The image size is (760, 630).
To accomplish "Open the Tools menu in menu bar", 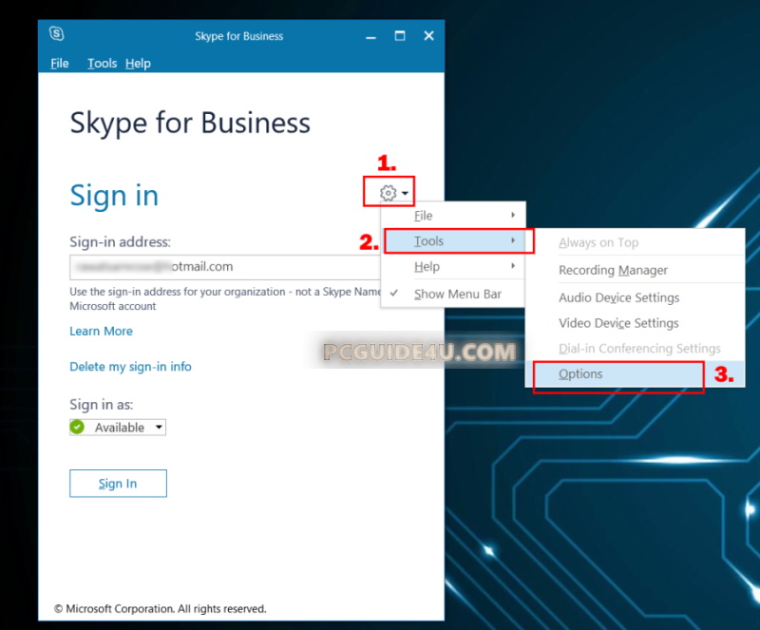I will coord(102,64).
